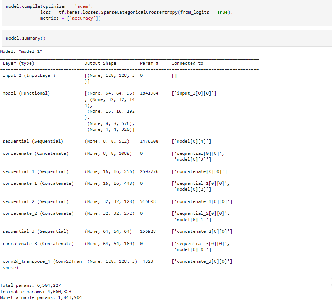Select the input_2 (InputLayer) row name
The image size is (332, 306).
click(29, 75)
